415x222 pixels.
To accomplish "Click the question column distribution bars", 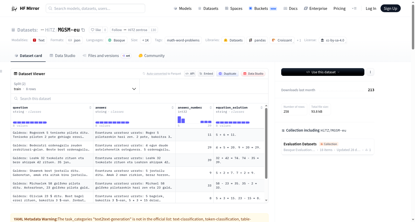I will pos(30,123).
